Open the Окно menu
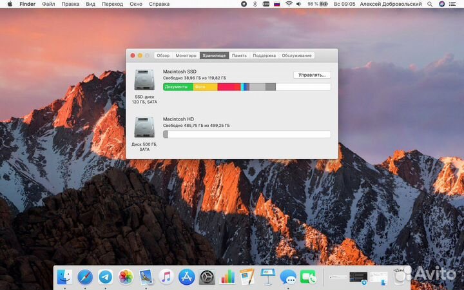464x290 pixels. [136, 4]
